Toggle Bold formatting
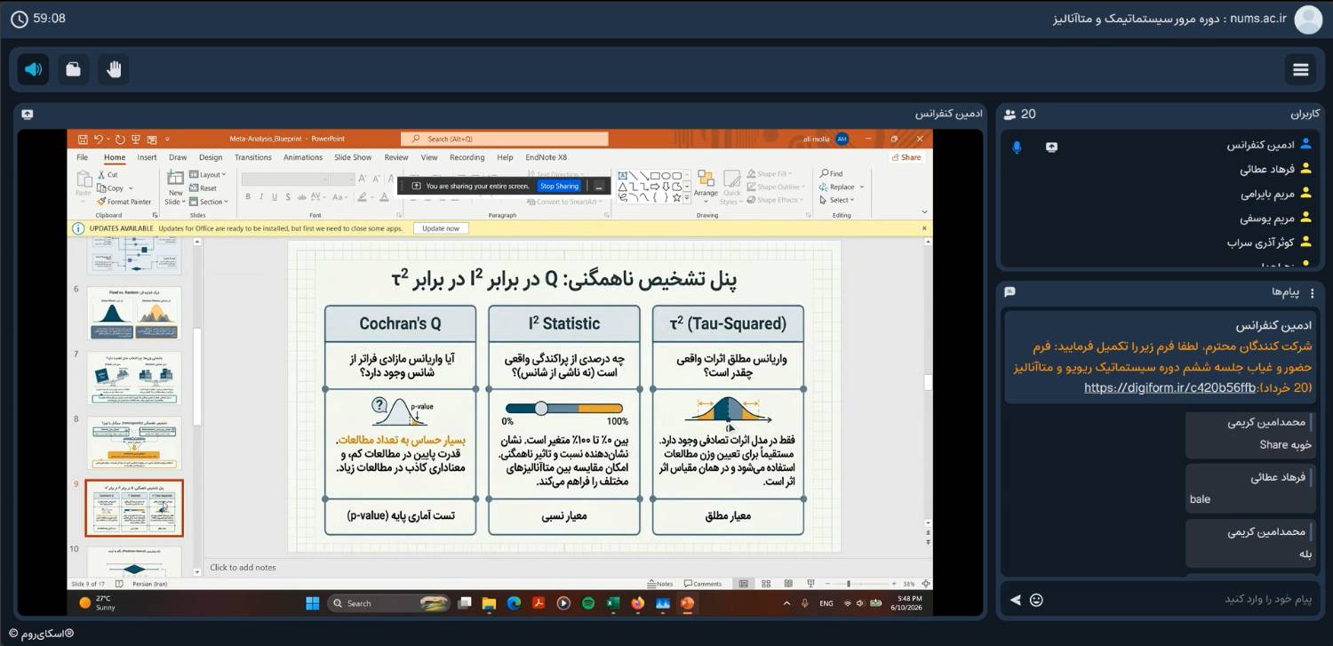 tap(248, 197)
